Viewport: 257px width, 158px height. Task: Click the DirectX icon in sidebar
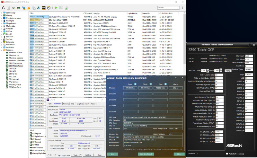coord(4,34)
